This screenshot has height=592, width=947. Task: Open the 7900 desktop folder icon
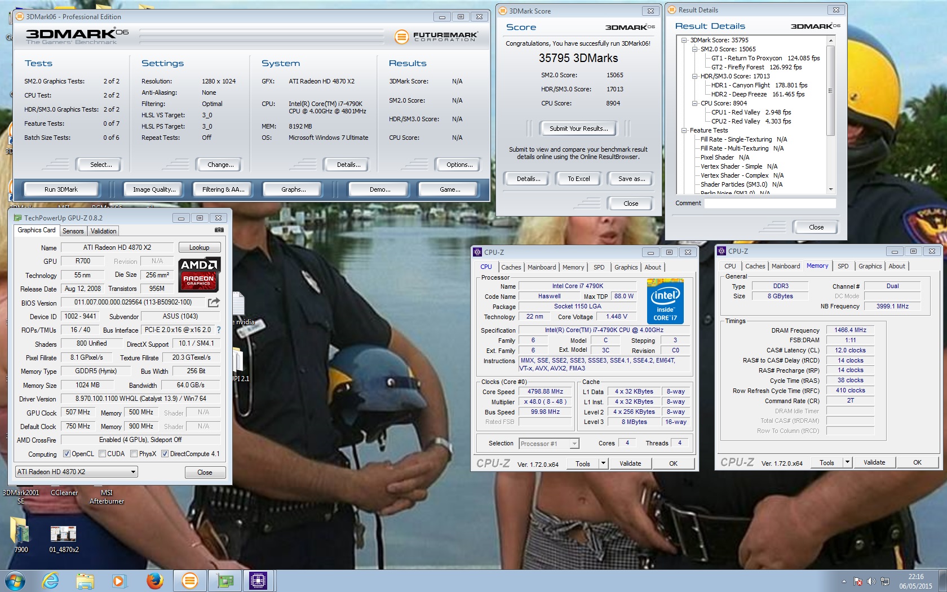pos(21,534)
